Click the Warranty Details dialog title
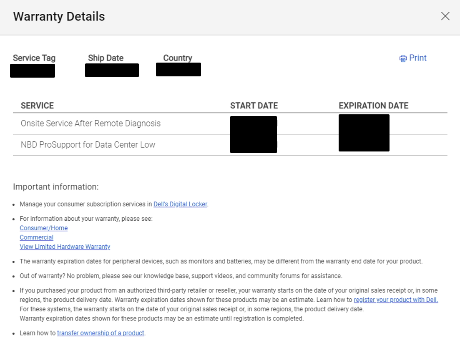Image resolution: width=460 pixels, height=338 pixels. coord(59,17)
